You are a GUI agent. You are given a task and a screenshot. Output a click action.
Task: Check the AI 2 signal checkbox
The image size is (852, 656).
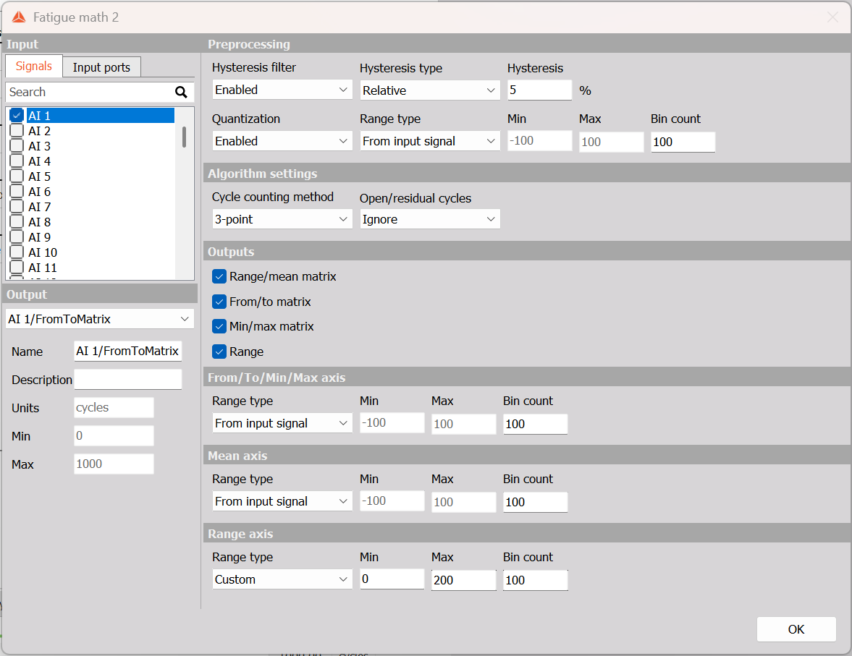(x=17, y=130)
